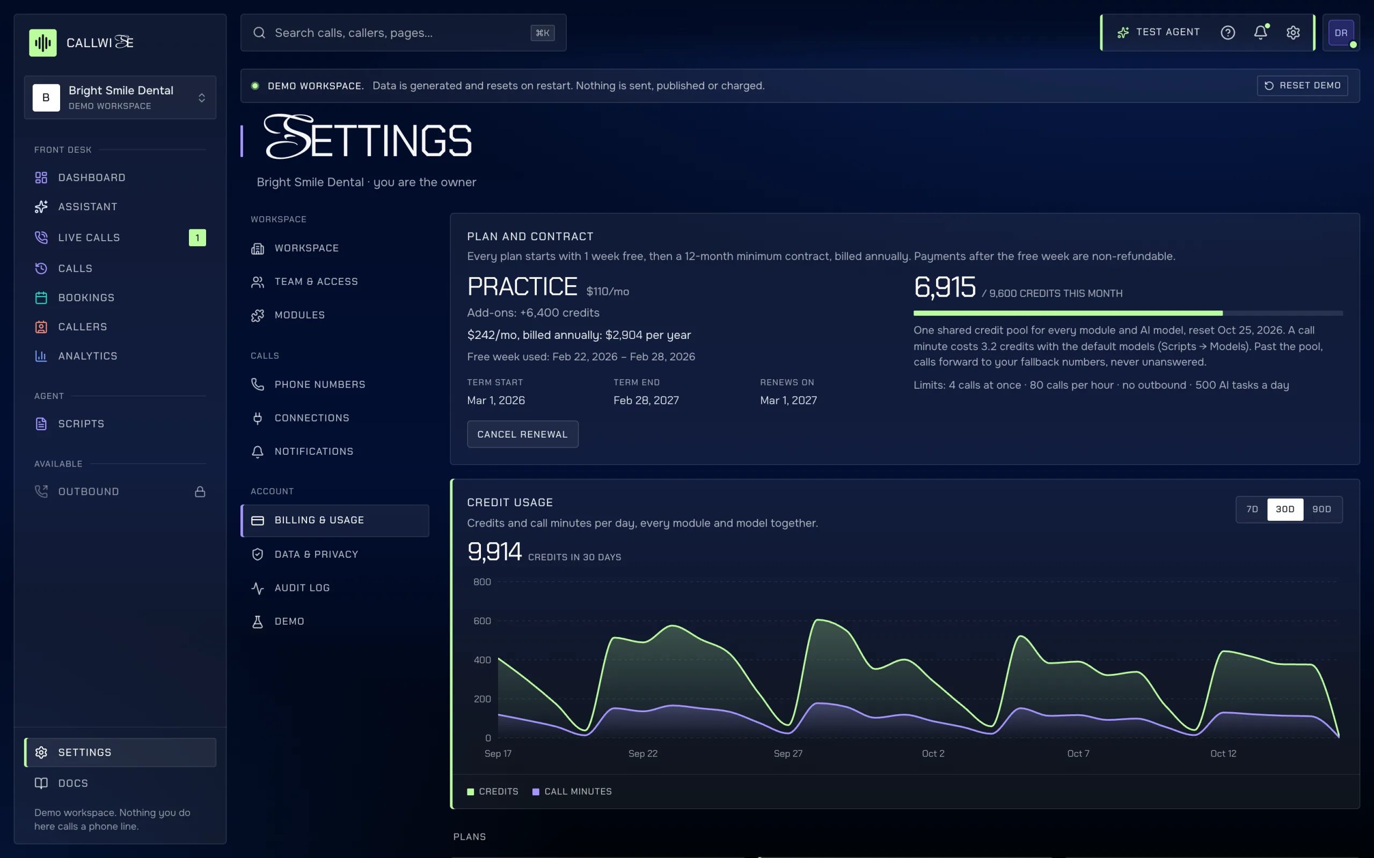Click Reset Demo button

click(1302, 86)
